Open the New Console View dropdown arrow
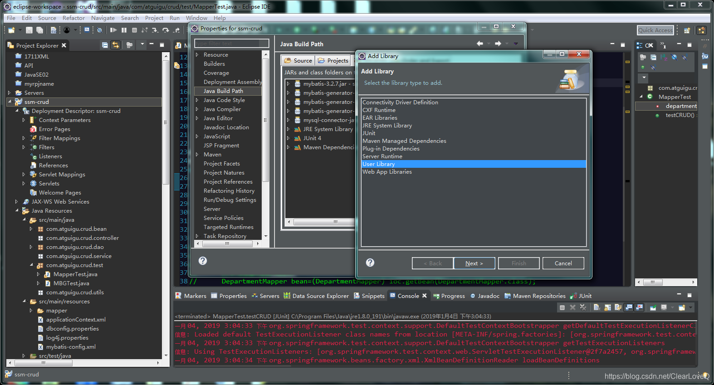This screenshot has width=714, height=385. click(690, 307)
